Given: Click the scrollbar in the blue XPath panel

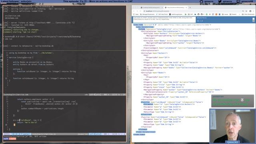Looking at the screenshot, I should point(253,20).
